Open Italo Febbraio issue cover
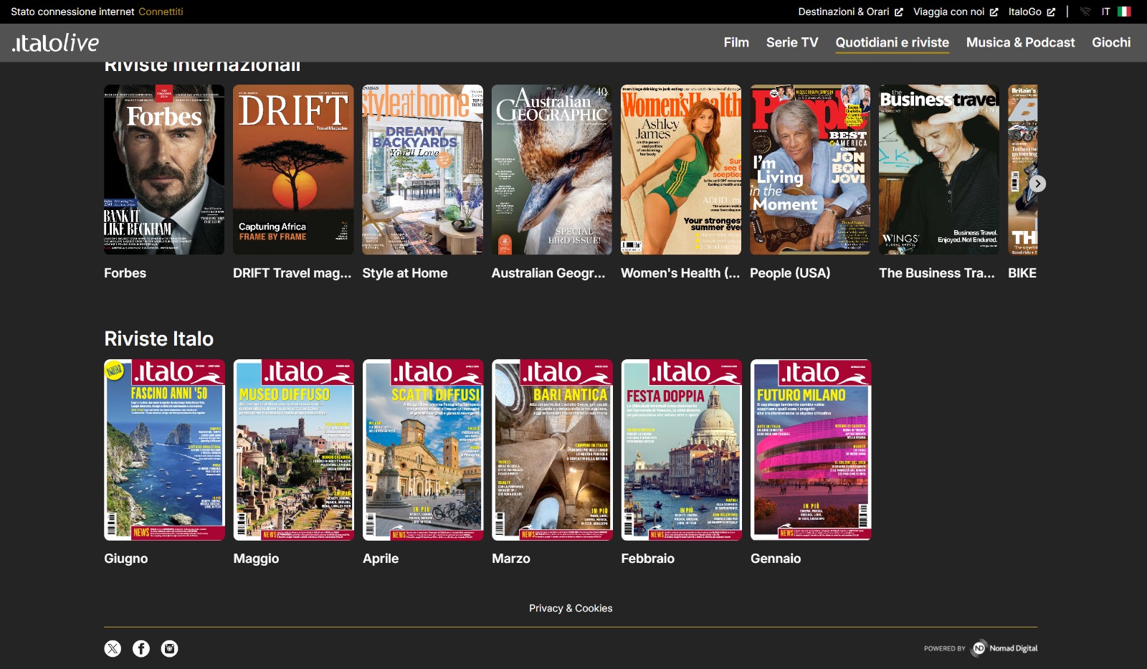This screenshot has width=1147, height=669. point(682,450)
